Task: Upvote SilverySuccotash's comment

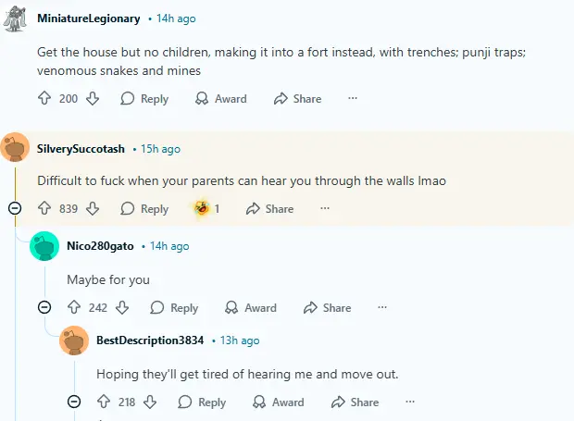Action: point(44,209)
